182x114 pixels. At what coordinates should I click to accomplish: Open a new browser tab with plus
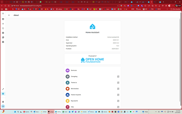163,2
